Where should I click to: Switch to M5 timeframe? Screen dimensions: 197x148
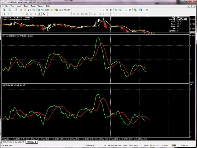tap(78, 14)
